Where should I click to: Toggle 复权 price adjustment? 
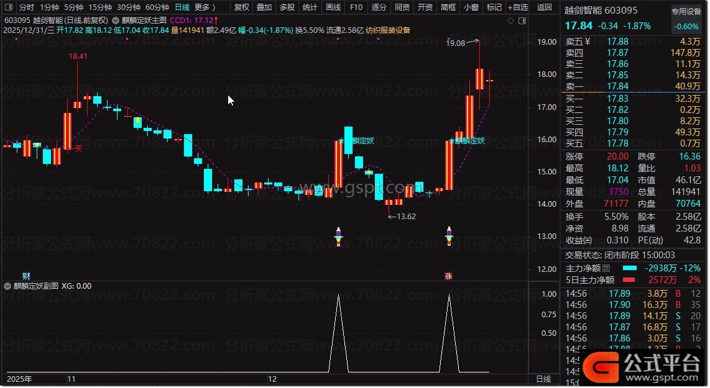[241, 7]
